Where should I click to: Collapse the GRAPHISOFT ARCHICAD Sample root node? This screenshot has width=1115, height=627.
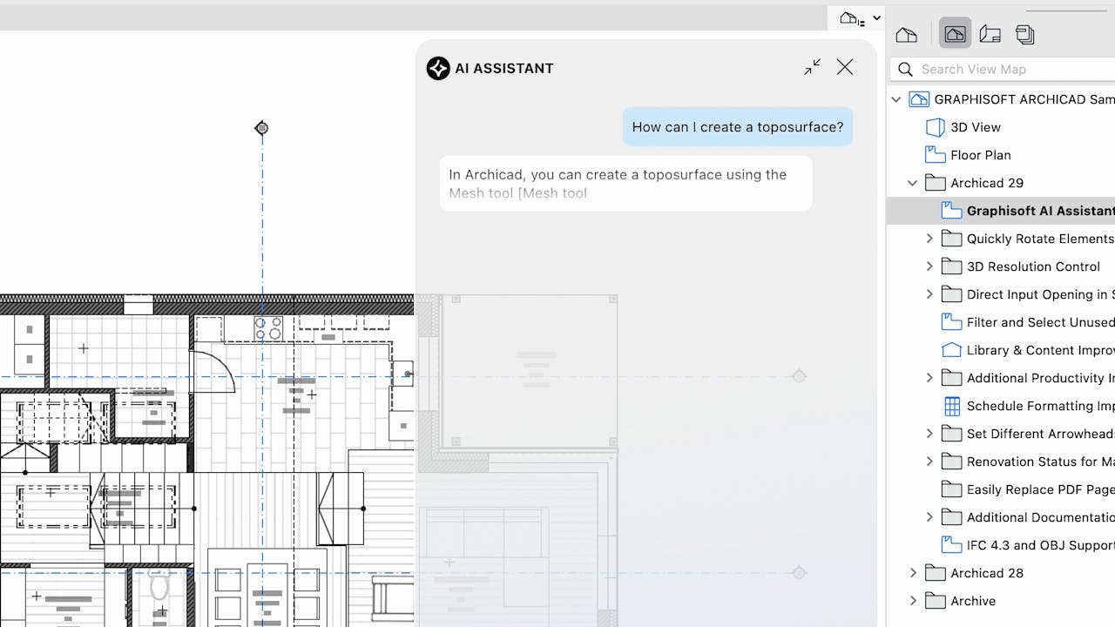(896, 99)
